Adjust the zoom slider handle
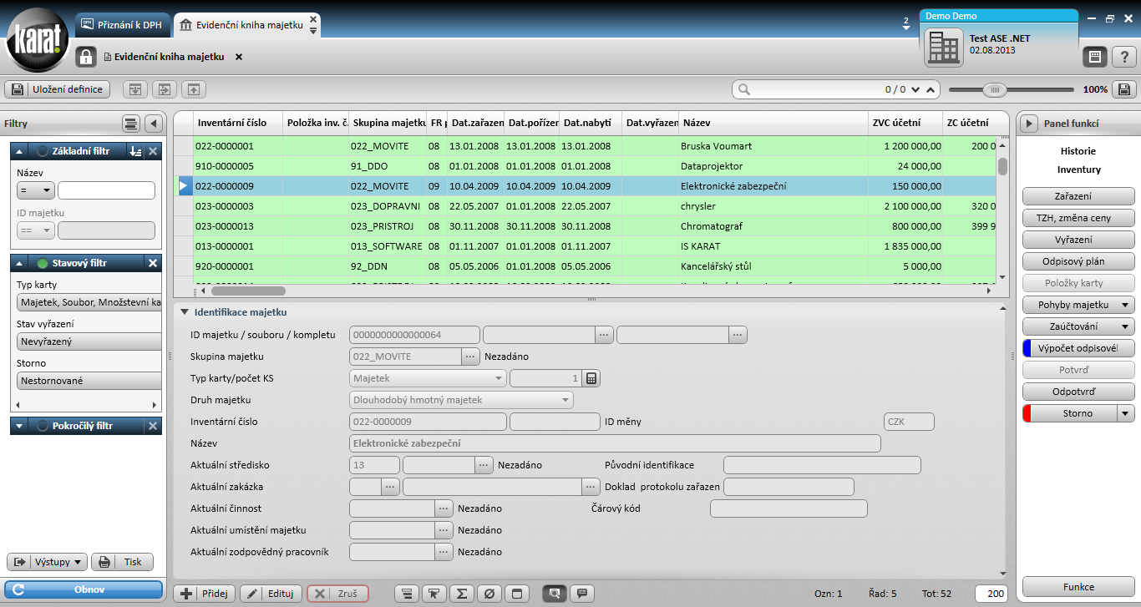The width and height of the screenshot is (1141, 607). point(993,89)
